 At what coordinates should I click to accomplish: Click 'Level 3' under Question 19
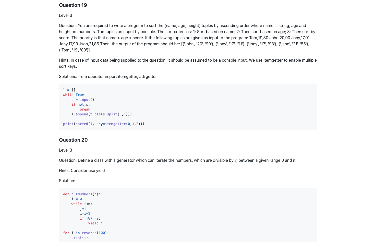pos(66,15)
